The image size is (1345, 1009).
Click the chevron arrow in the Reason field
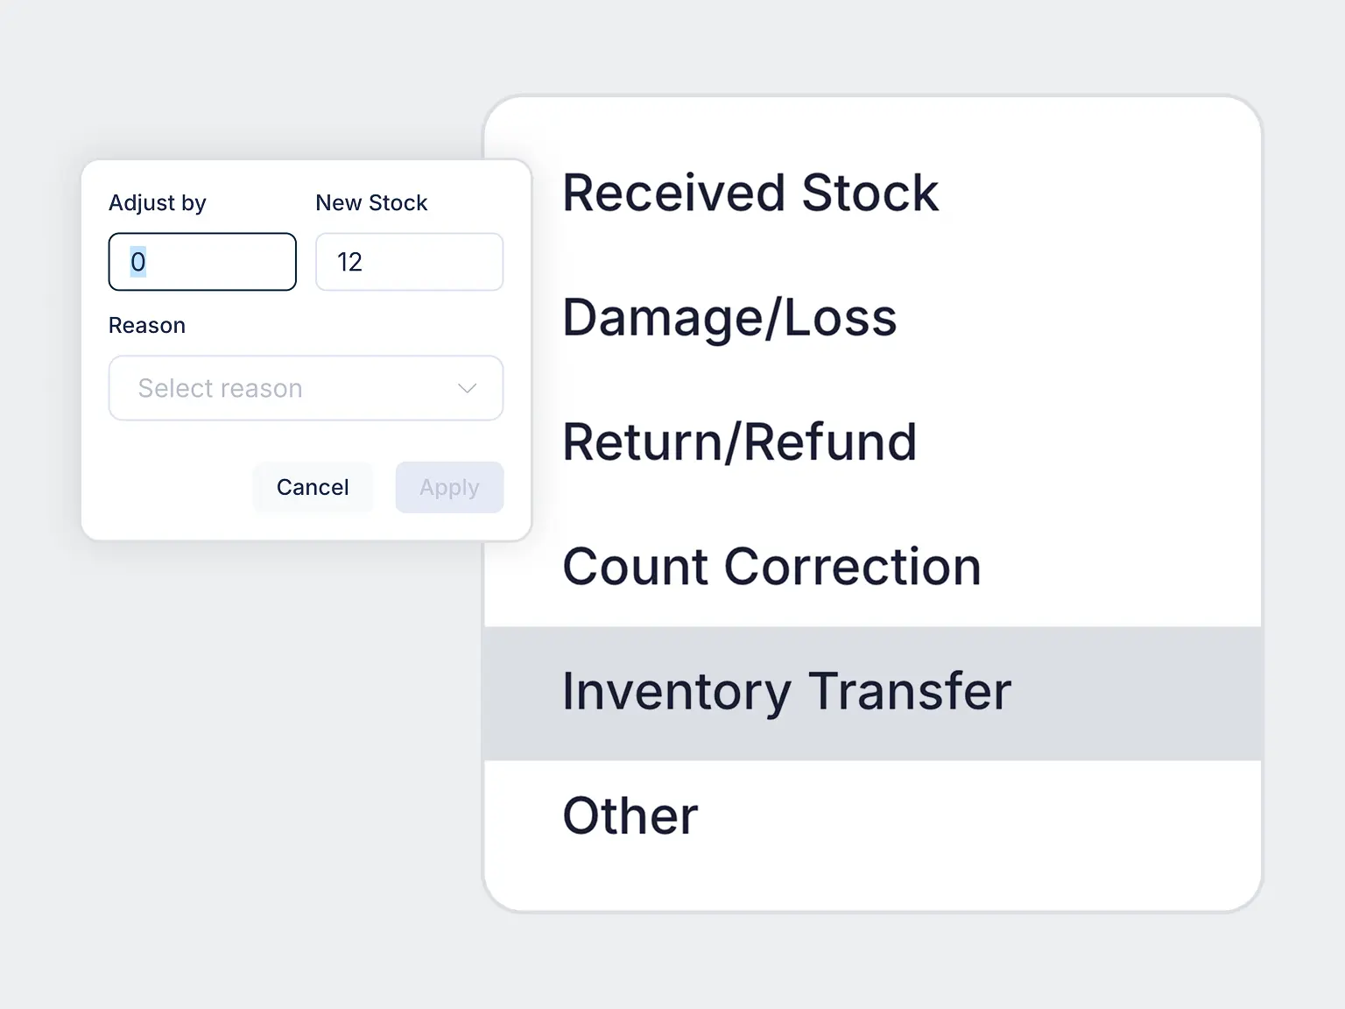click(468, 388)
